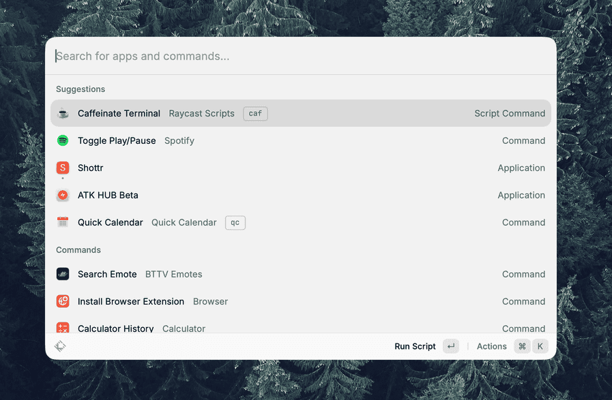Image resolution: width=612 pixels, height=400 pixels.
Task: Select the Quick Calendar icon
Action: 63,222
